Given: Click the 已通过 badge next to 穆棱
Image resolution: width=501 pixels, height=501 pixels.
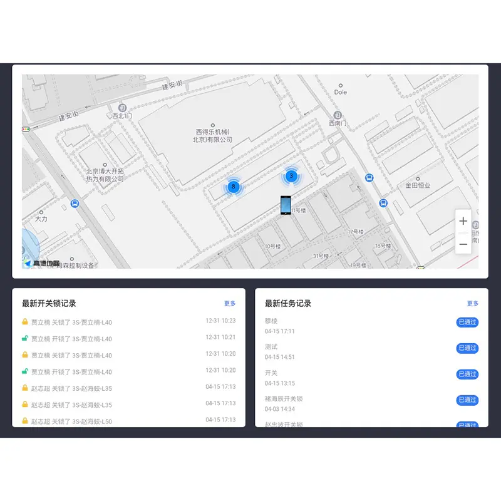Looking at the screenshot, I should tap(467, 322).
